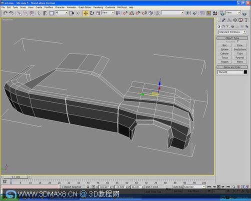The image size is (251, 201).
Task: Open the Schematic View icon
Action: pyautogui.click(x=208, y=13)
